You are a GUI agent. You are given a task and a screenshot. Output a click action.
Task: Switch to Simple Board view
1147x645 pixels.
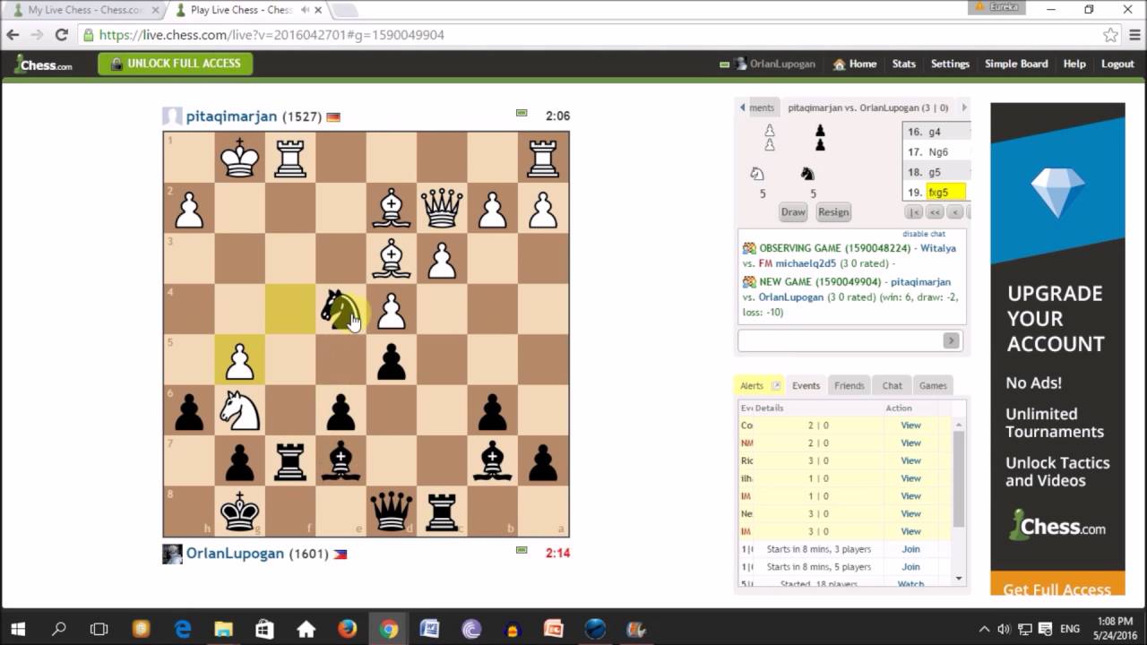(1016, 64)
